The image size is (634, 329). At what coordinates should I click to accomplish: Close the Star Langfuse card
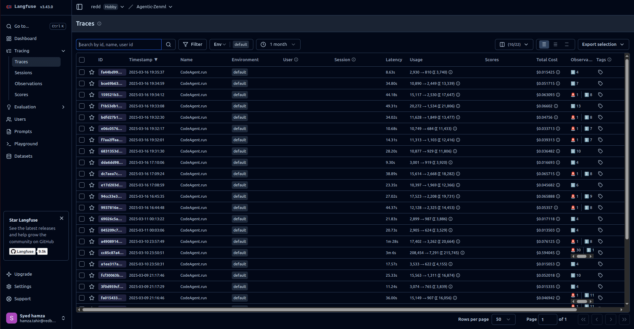coord(62,218)
